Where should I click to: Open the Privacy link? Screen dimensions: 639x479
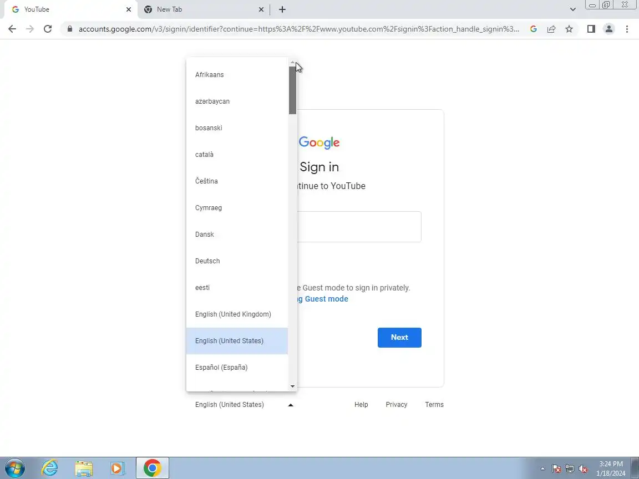coord(397,405)
